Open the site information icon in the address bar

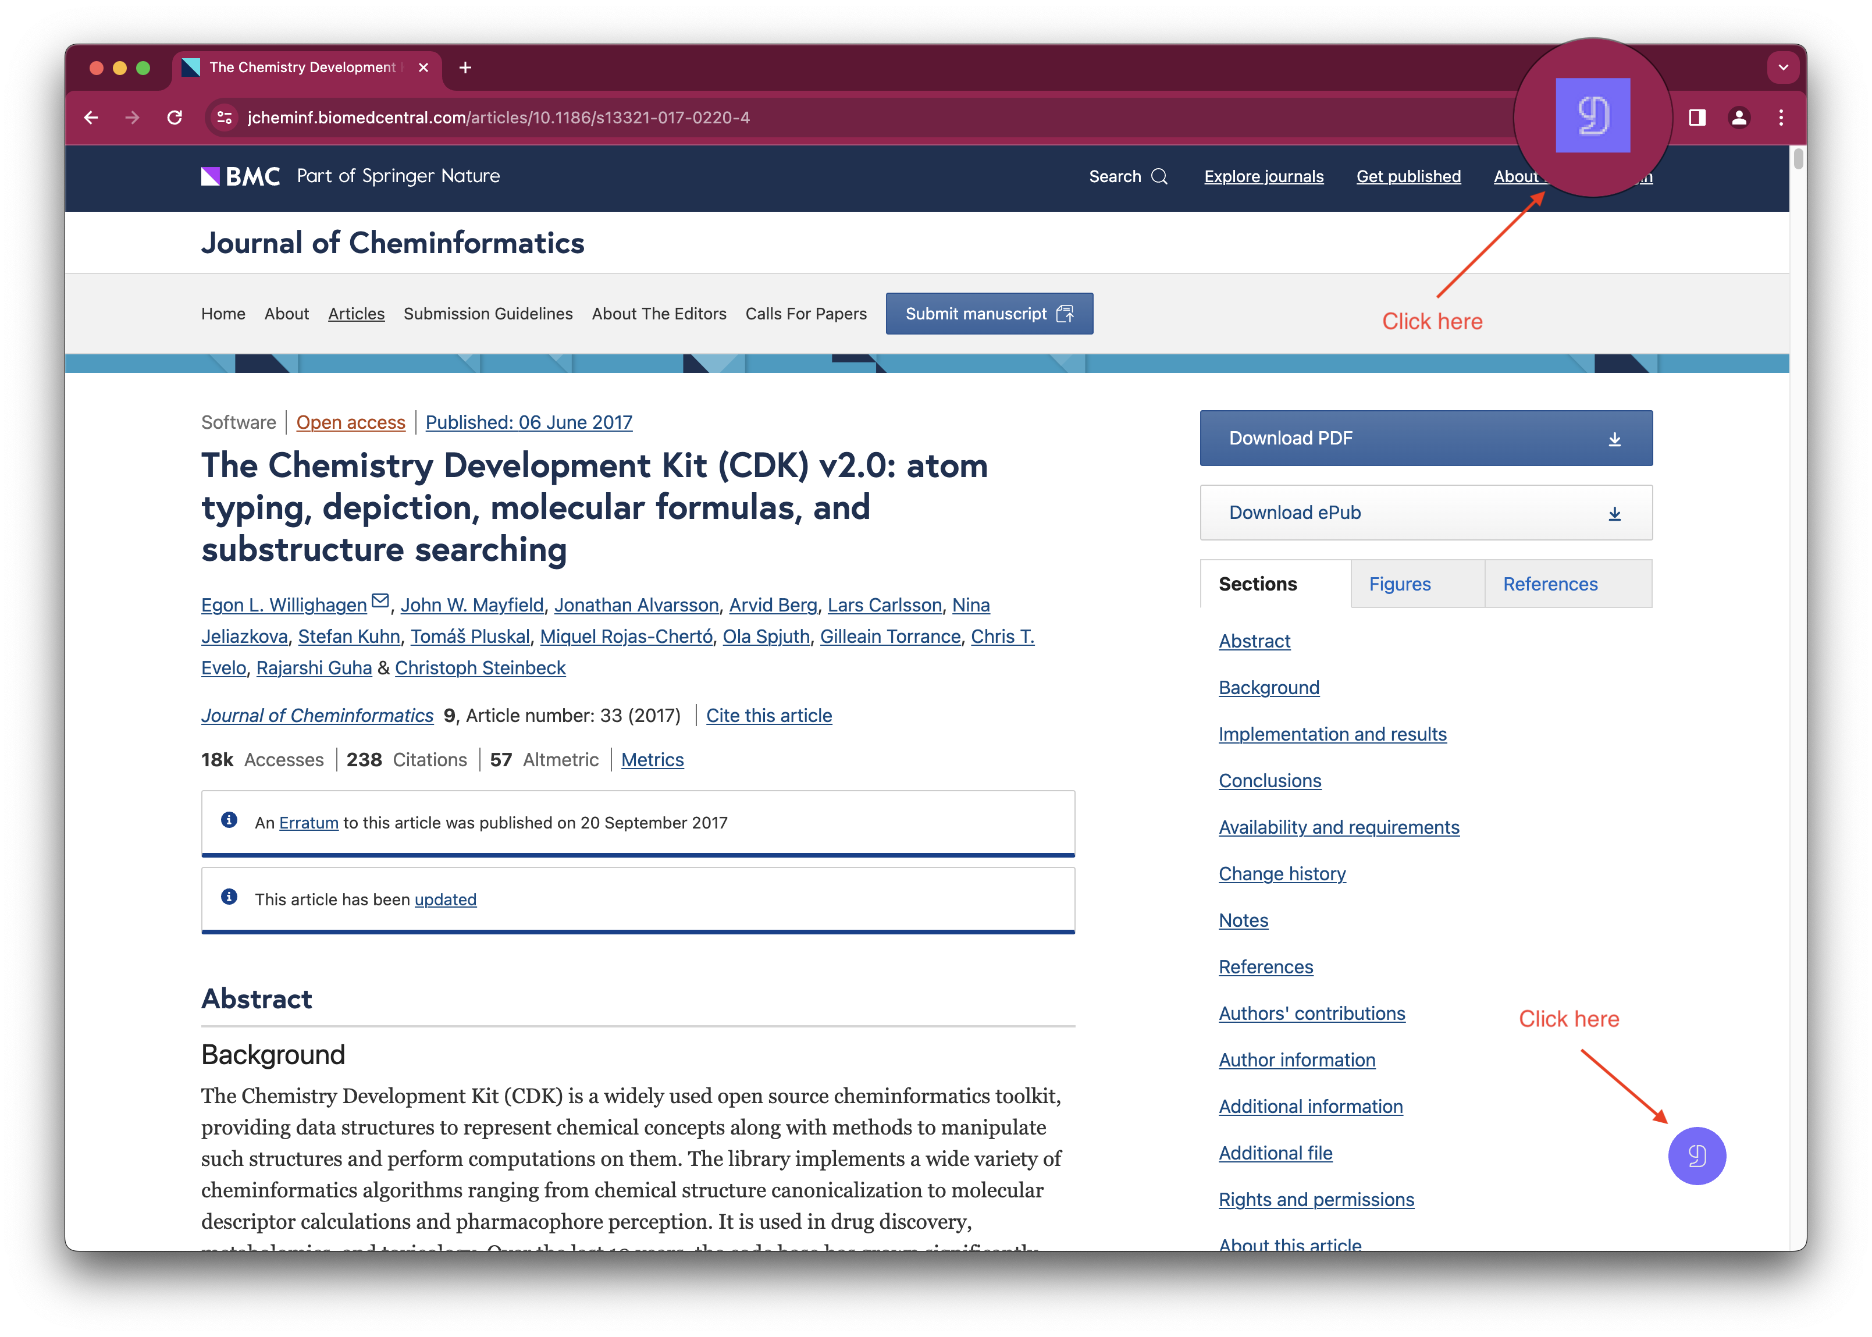[x=224, y=118]
